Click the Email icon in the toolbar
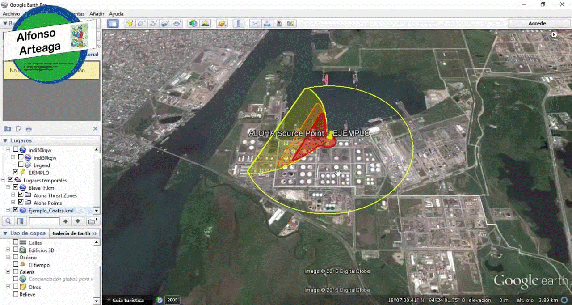 coord(255,24)
